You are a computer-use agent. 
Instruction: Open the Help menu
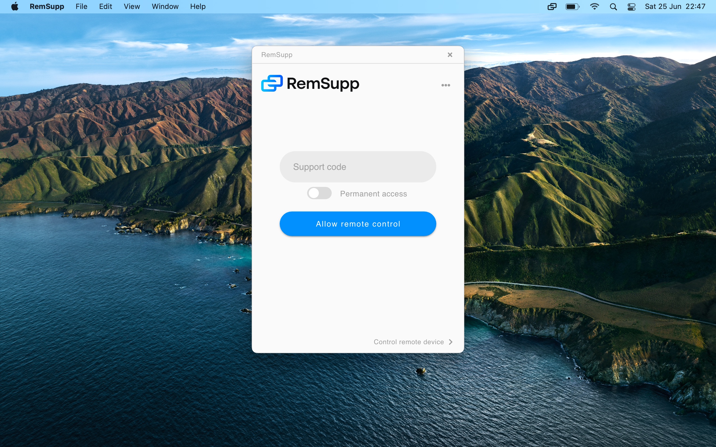click(198, 6)
